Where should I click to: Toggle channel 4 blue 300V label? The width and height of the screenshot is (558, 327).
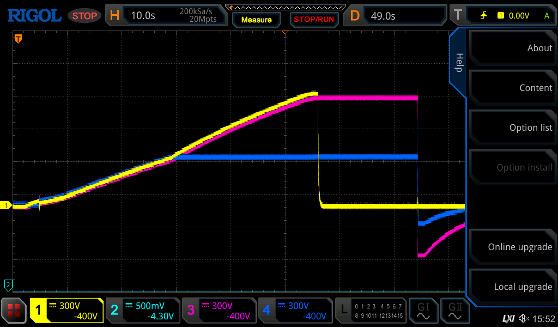pos(295,311)
